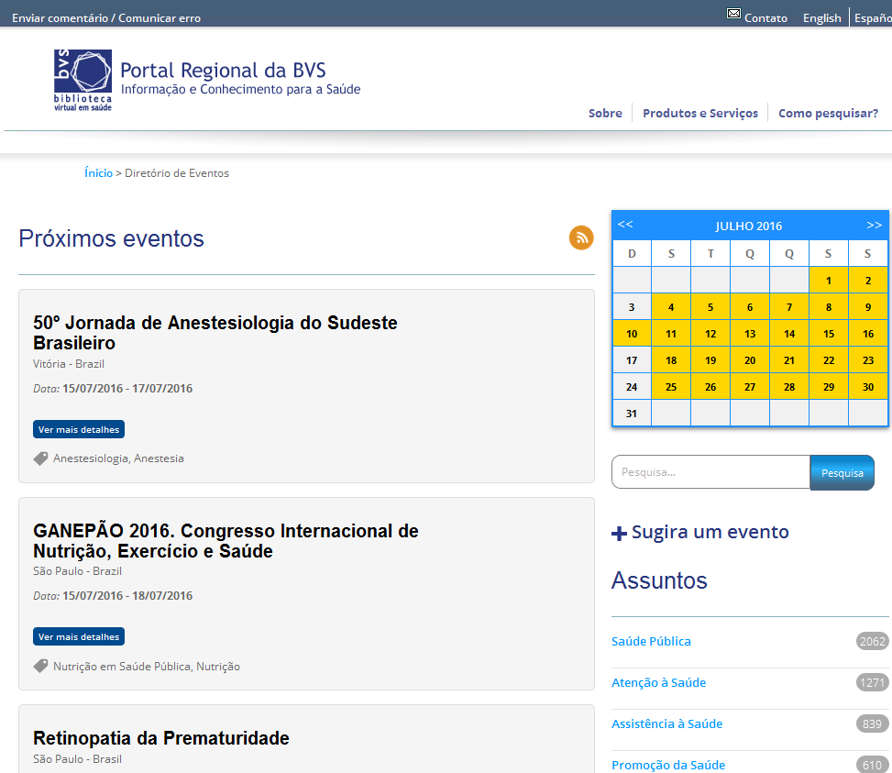Select July 19 in the calendar
This screenshot has width=892, height=773.
pos(710,360)
